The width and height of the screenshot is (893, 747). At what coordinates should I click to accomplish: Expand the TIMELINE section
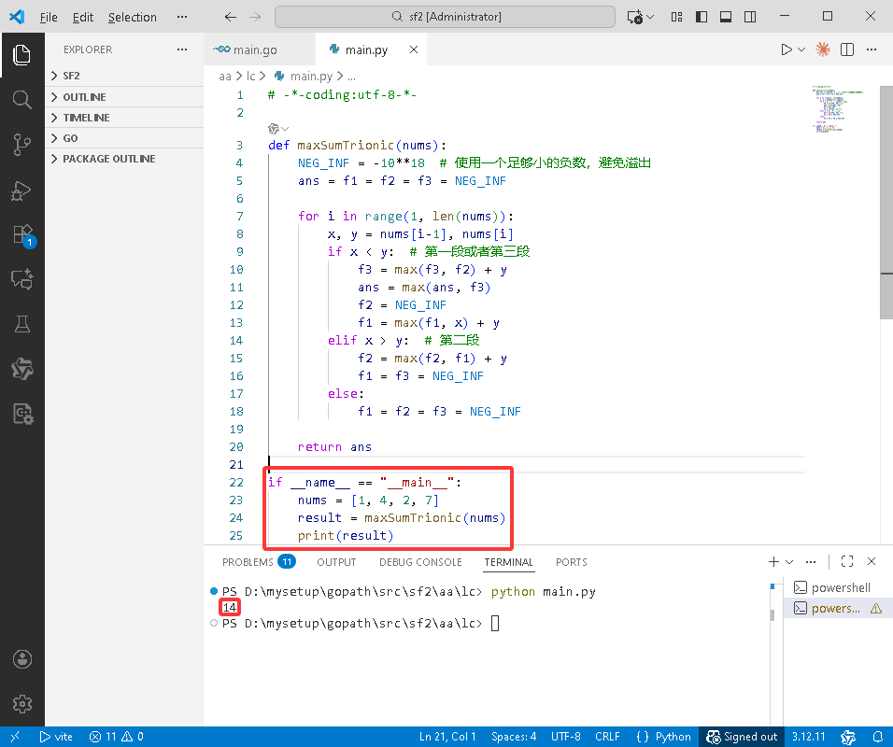pos(124,118)
